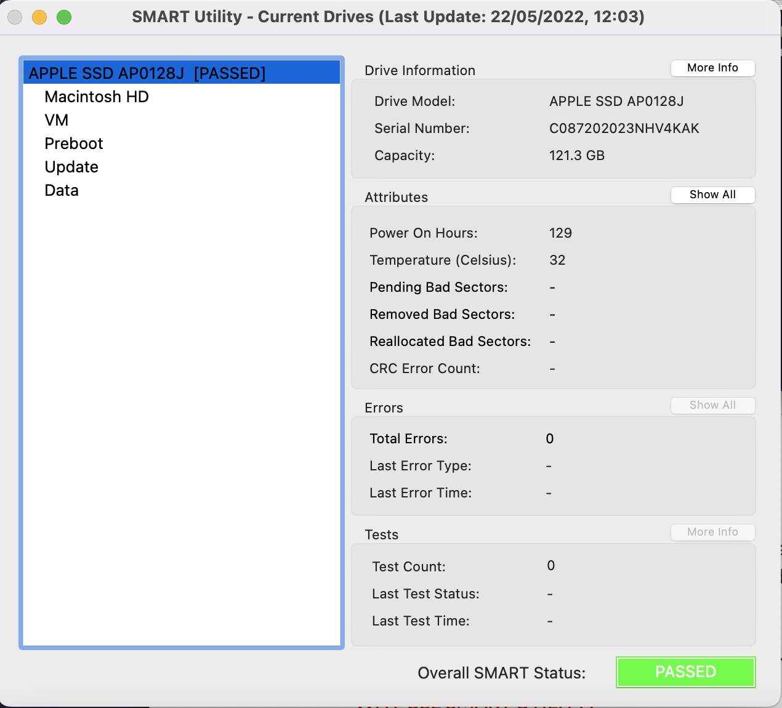Viewport: 782px width, 708px height.
Task: Click the Capacity label
Action: (x=405, y=155)
